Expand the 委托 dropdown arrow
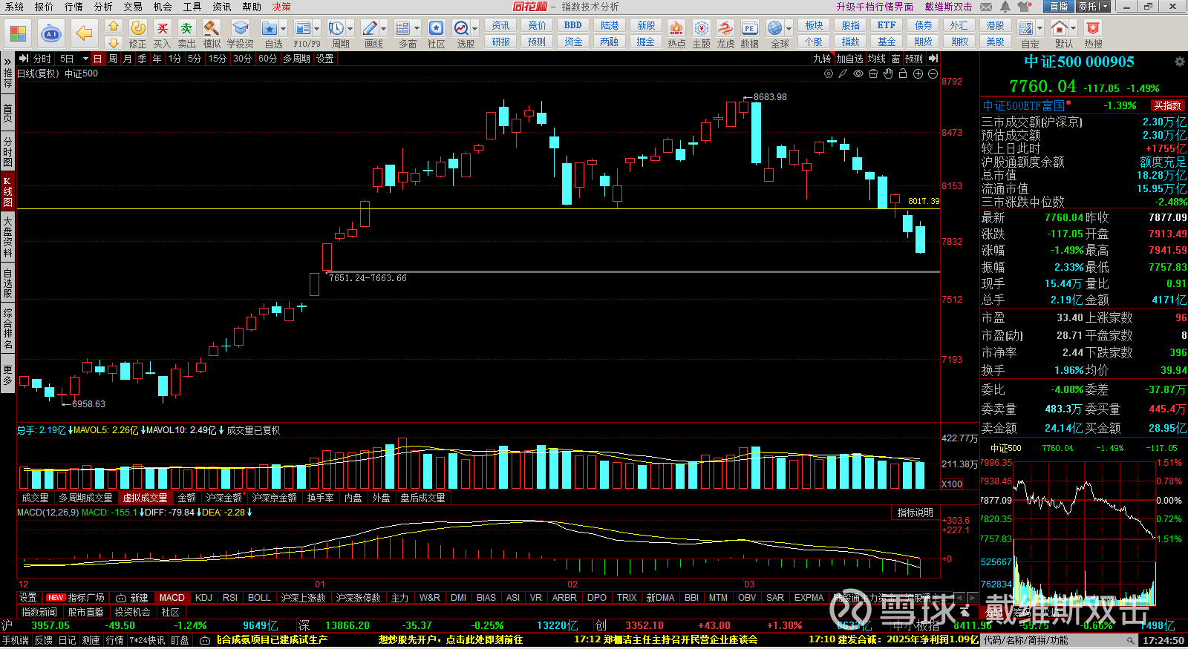The width and height of the screenshot is (1188, 649). click(1105, 7)
